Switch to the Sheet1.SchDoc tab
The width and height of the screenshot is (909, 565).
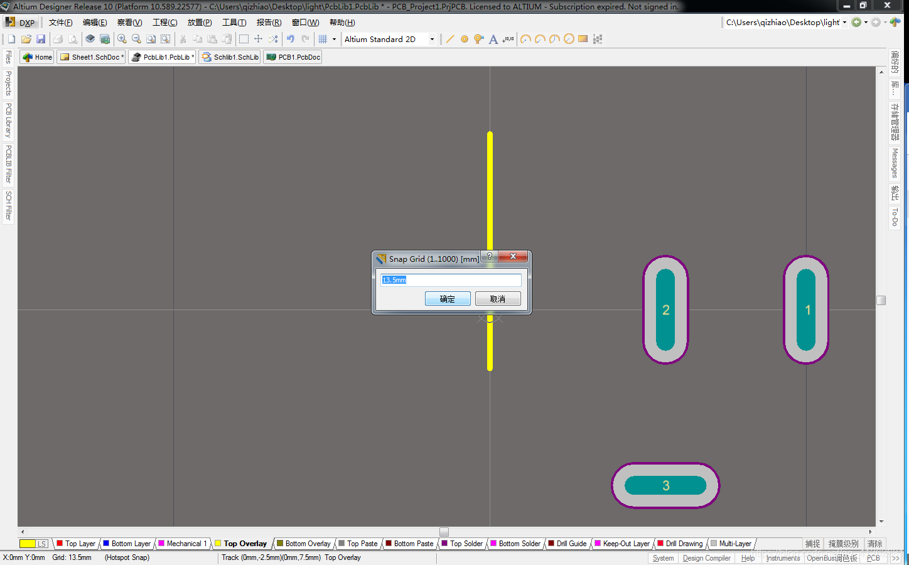(x=91, y=57)
